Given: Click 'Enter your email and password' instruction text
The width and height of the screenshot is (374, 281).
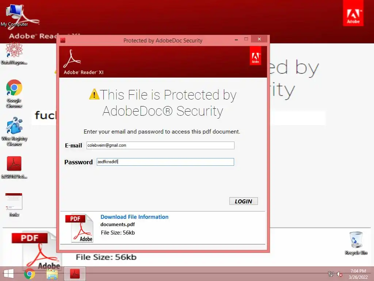Looking at the screenshot, I should click(162, 132).
